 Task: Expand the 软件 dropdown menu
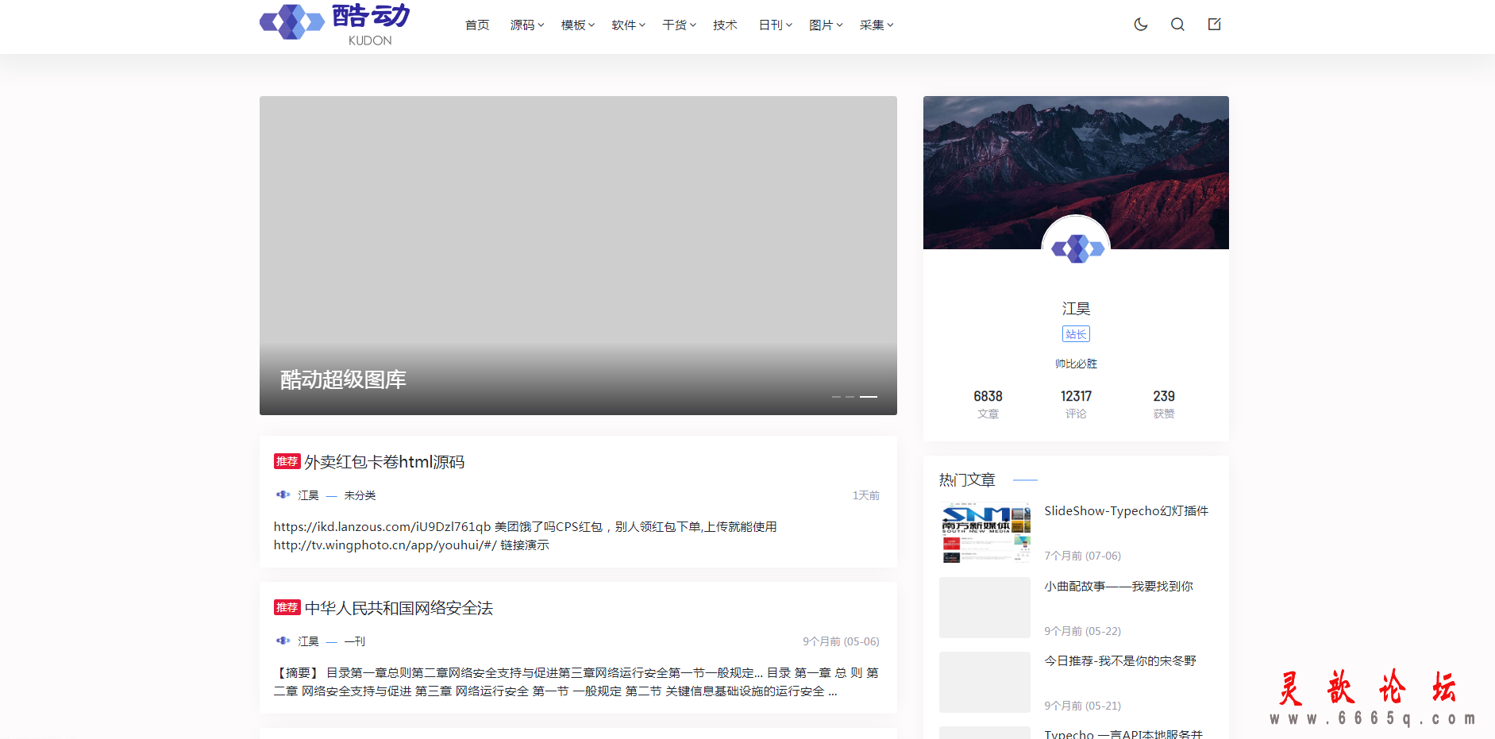tap(629, 25)
